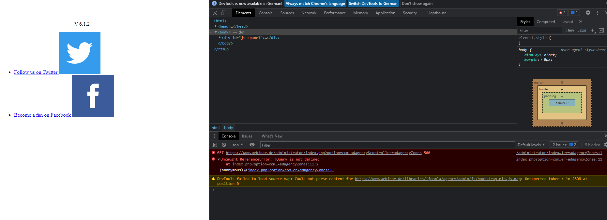Screen dimensions: 607x220
Task: Toggle the device toolbar icon
Action: [x=223, y=13]
